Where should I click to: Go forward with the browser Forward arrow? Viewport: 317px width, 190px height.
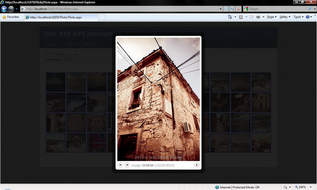(x=11, y=9)
